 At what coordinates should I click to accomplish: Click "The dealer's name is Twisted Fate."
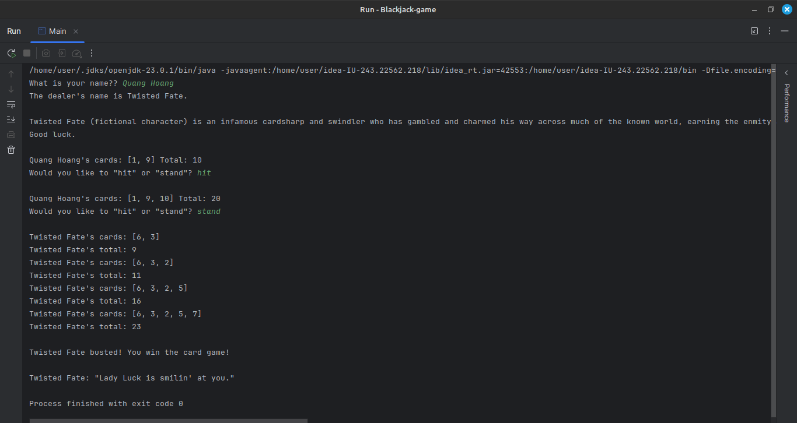pos(109,96)
